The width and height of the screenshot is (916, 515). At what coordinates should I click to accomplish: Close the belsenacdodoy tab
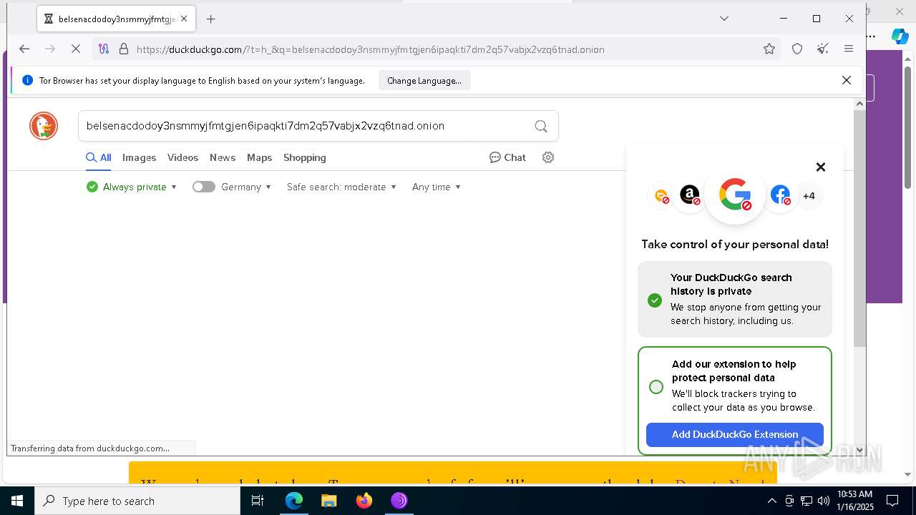coord(184,19)
